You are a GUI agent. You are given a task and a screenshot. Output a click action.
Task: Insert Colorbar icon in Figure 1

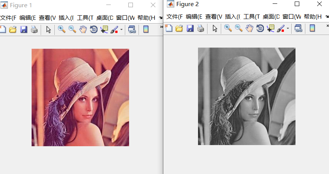coord(146,29)
